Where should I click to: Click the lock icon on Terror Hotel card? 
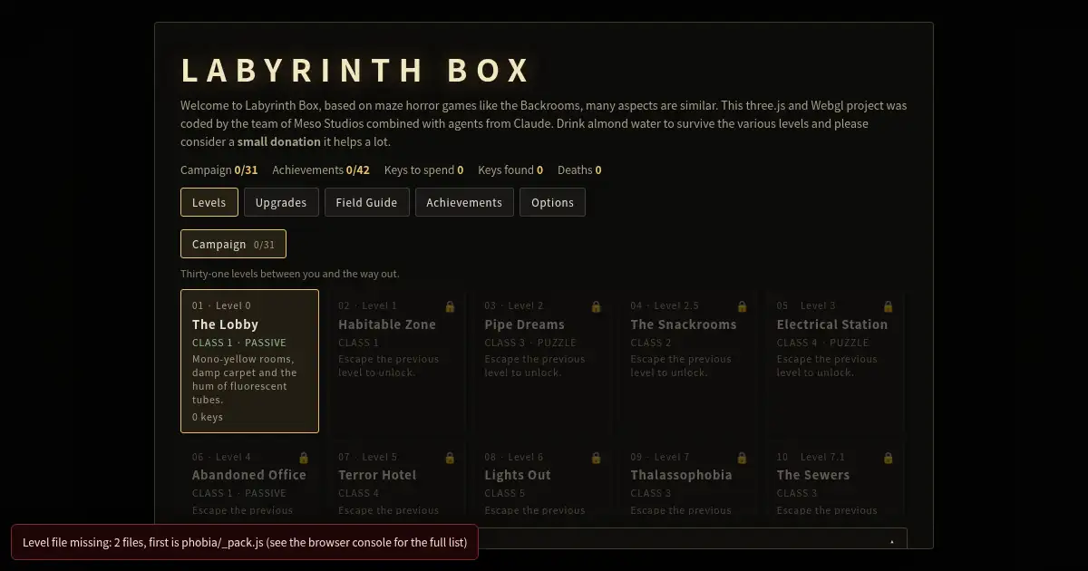coord(450,458)
